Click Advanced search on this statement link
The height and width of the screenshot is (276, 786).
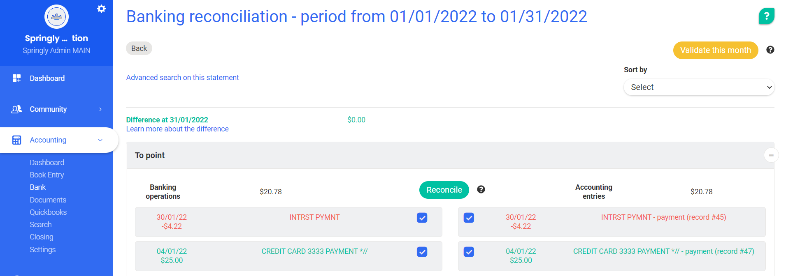point(182,78)
